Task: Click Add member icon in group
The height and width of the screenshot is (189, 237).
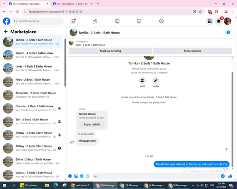Action: coord(142,80)
